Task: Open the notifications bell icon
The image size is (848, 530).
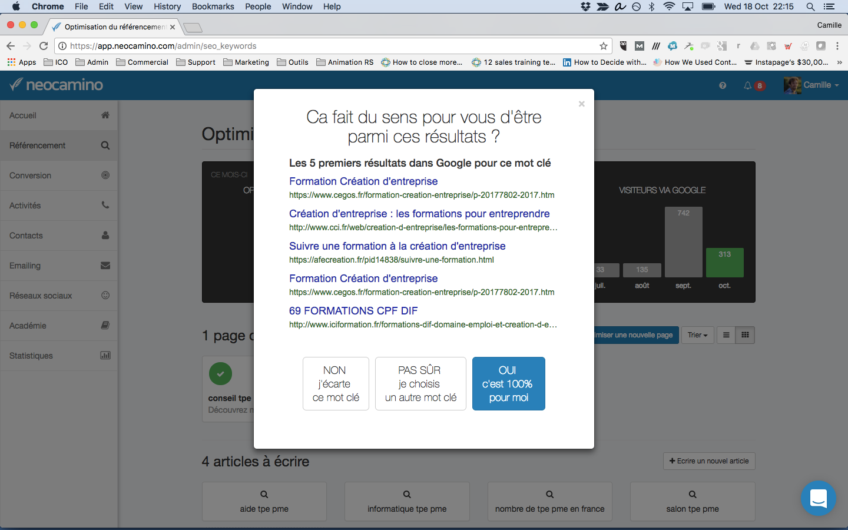Action: [747, 85]
